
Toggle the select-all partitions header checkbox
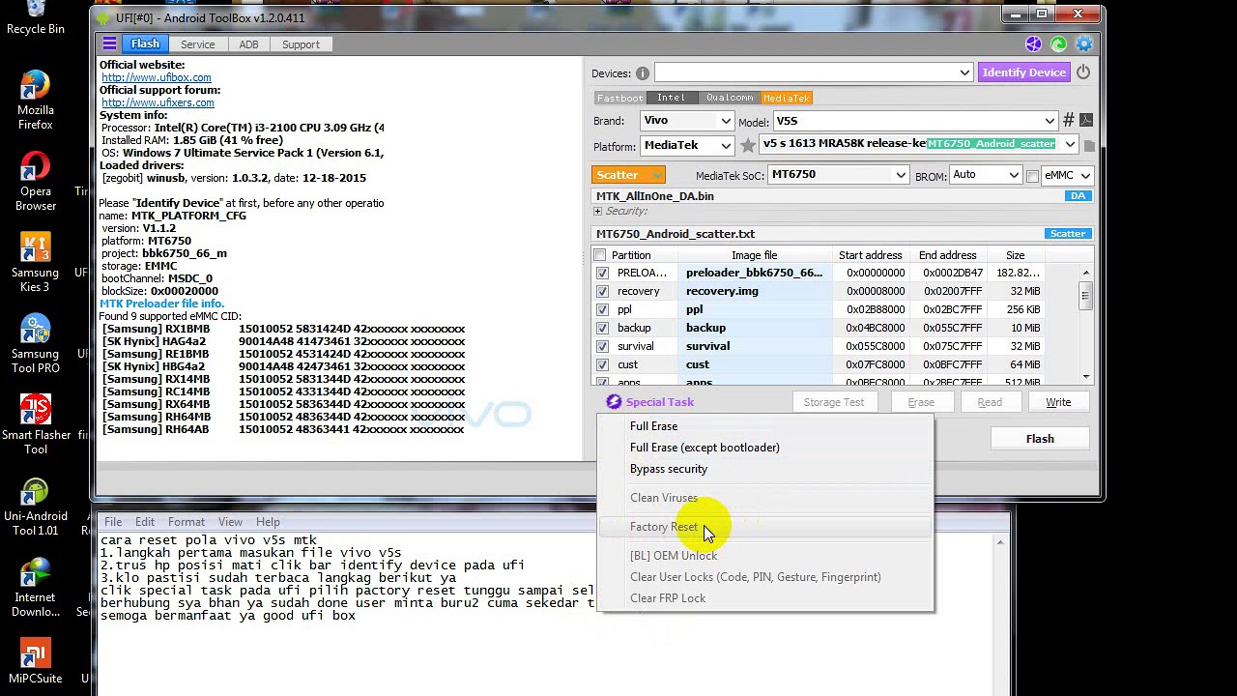tap(600, 255)
